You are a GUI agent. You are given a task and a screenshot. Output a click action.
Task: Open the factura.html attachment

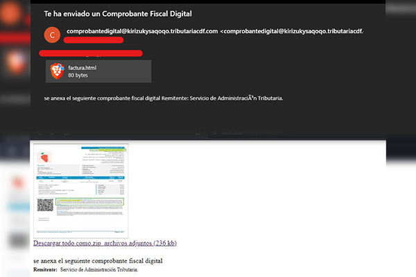point(98,71)
